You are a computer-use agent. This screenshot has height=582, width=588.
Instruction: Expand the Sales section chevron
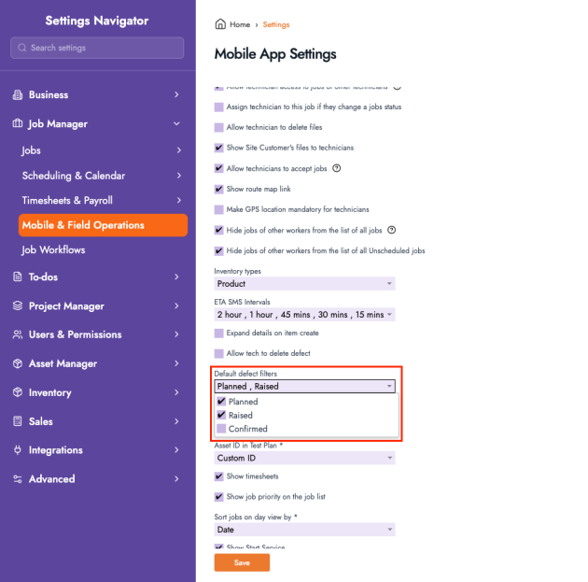tap(176, 421)
